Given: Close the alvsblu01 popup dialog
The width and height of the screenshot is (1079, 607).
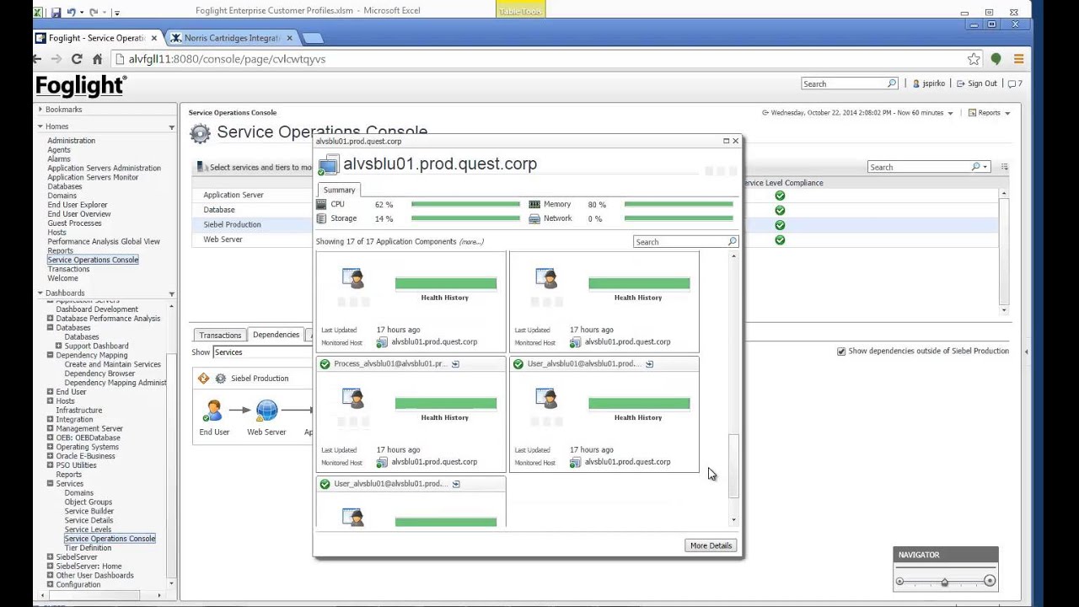Looking at the screenshot, I should [x=735, y=141].
